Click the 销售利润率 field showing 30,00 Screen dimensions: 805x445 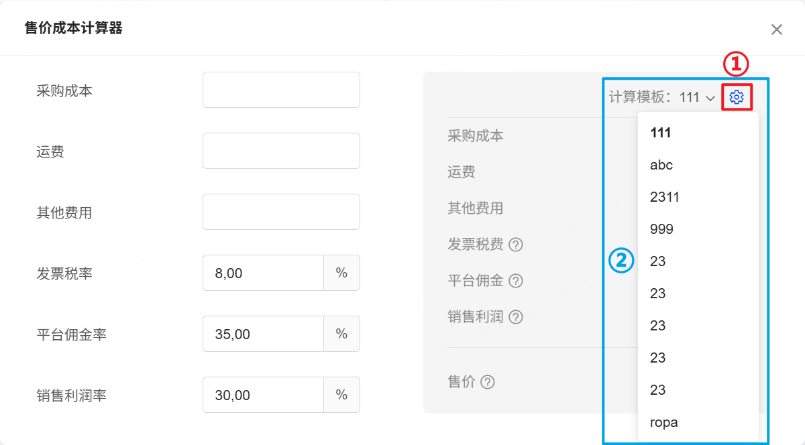tap(263, 395)
